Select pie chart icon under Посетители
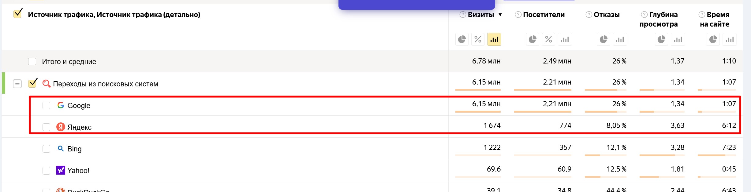Viewport: 751px width, 192px height. pos(532,39)
